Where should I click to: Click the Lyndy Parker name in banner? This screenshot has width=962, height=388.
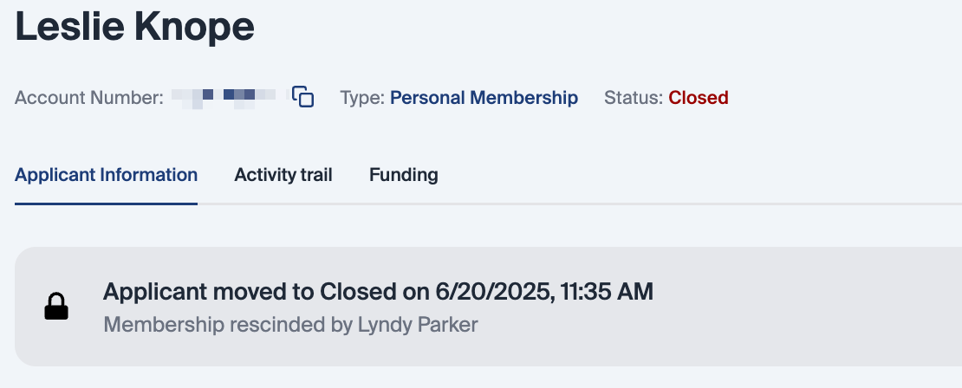(x=418, y=325)
